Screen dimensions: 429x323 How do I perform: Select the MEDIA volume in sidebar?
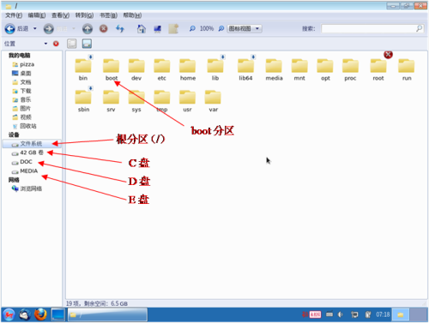pos(25,171)
